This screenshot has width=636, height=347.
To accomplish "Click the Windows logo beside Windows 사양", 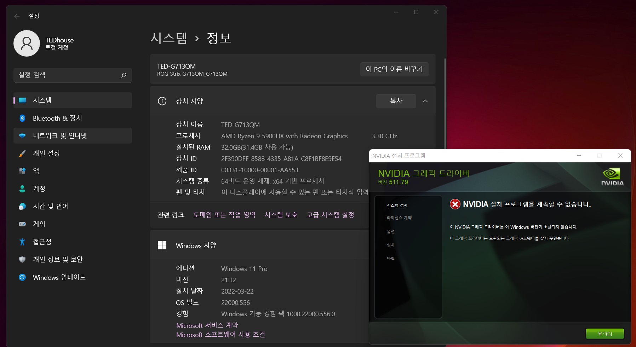I will (162, 245).
